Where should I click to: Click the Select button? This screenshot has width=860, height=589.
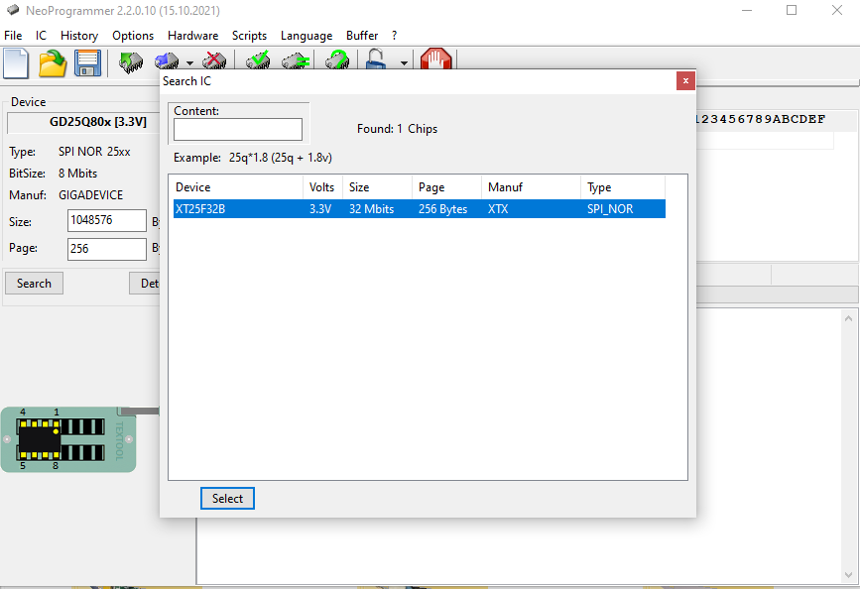[227, 498]
